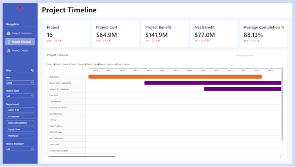The width and height of the screenshot is (295, 167).
Task: Filter by eCommerce department
Action: tap(20, 116)
